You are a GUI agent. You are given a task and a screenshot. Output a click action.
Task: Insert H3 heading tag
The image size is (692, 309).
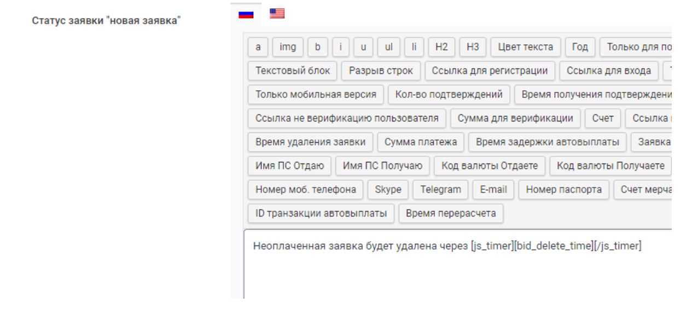473,47
